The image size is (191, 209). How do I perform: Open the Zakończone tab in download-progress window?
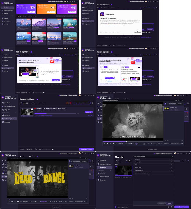(x=34, y=103)
